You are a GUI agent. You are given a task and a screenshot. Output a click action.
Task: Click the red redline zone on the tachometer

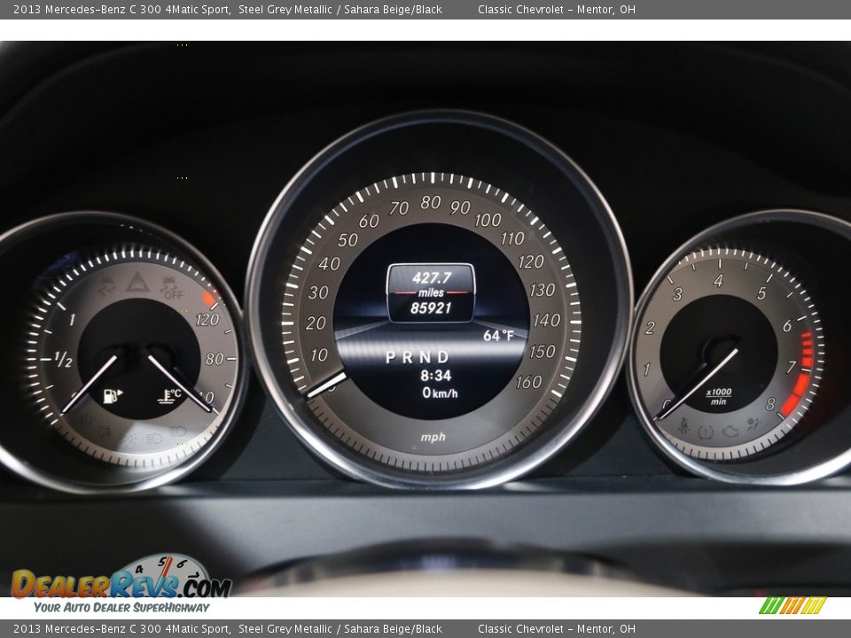point(799,376)
